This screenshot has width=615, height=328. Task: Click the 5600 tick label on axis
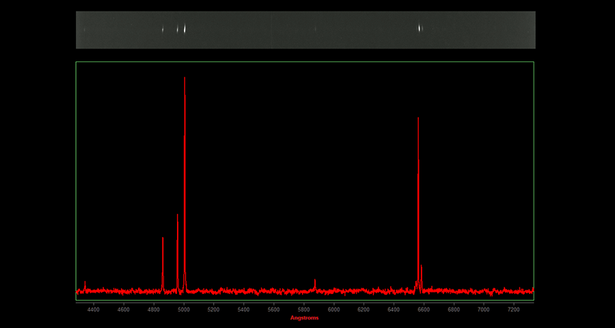click(x=273, y=310)
